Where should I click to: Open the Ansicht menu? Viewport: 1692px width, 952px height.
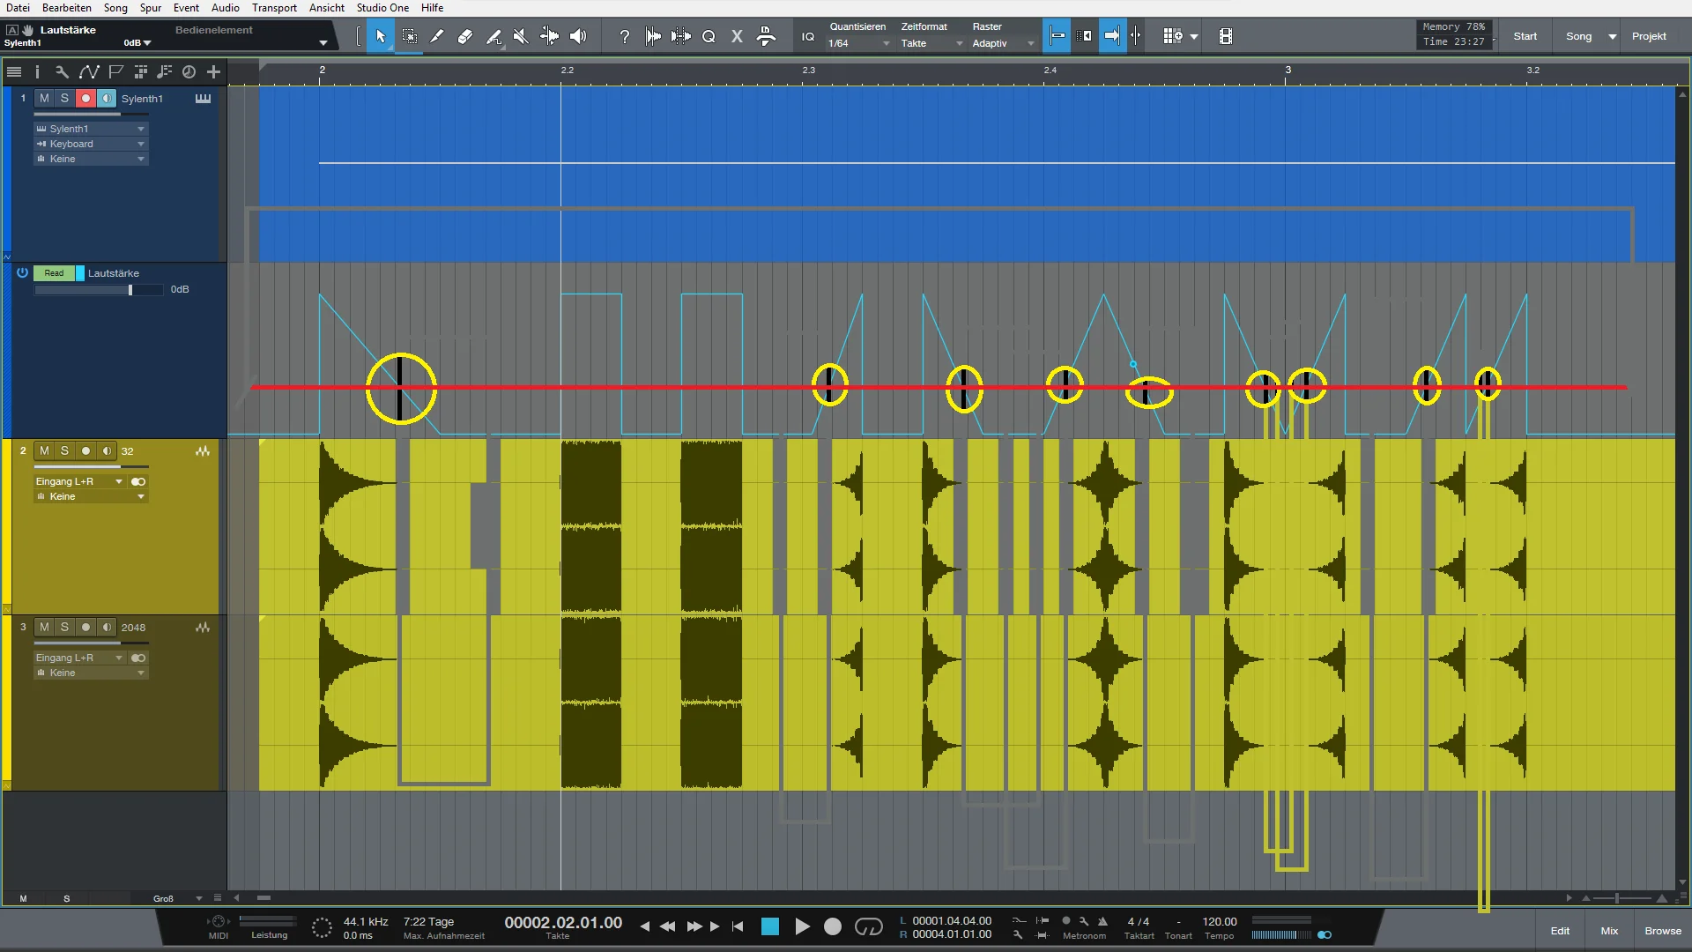pos(327,8)
